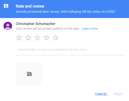This screenshot has height=101, width=129.
Task: Select the gray photo upload tile
Action: pyautogui.click(x=29, y=74)
